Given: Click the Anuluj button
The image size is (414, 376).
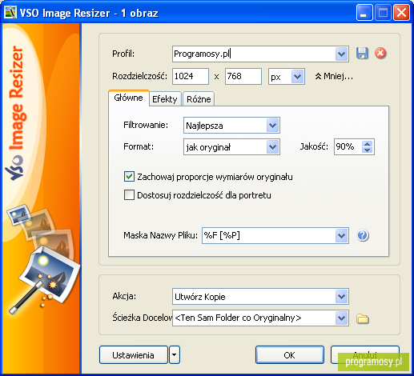Looking at the screenshot, I should [x=365, y=355].
